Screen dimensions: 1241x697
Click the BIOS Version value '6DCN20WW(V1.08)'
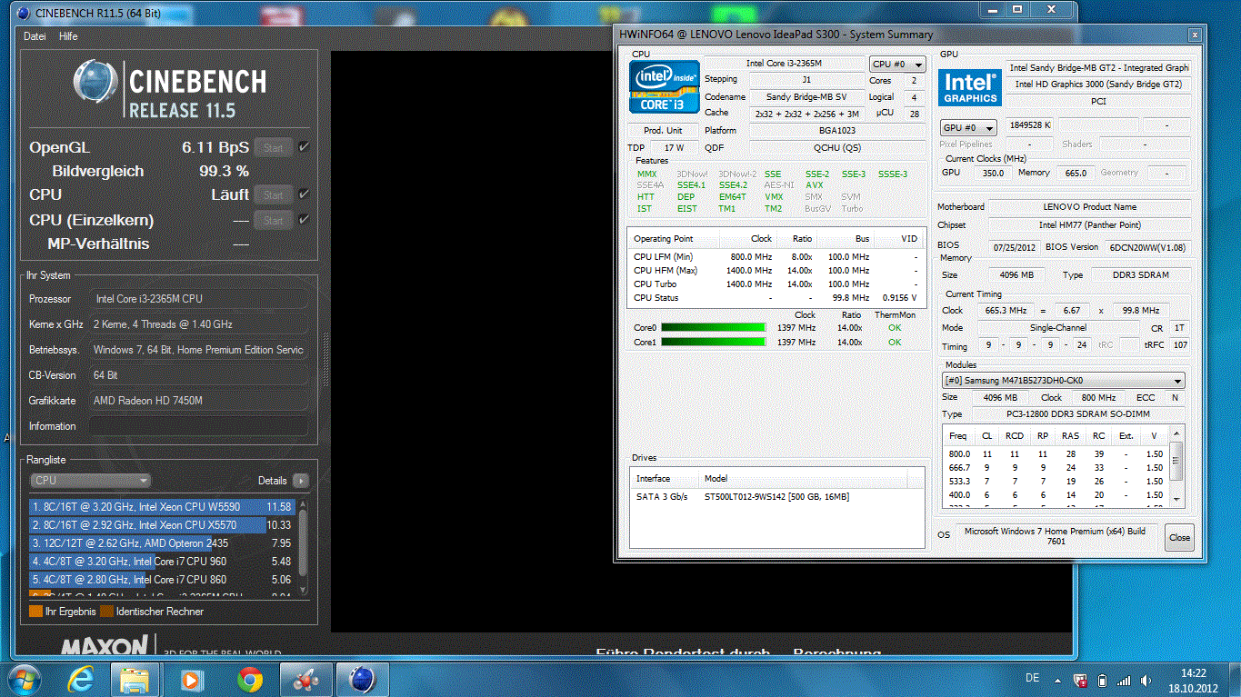(1147, 247)
